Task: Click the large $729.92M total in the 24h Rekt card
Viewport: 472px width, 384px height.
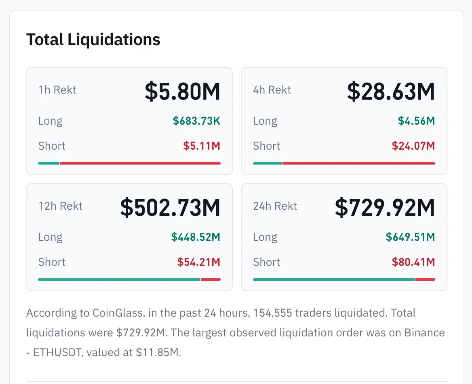Action: point(385,208)
